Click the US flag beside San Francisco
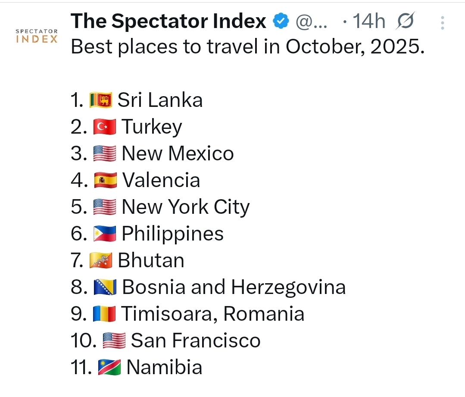465x397 pixels. coord(114,341)
